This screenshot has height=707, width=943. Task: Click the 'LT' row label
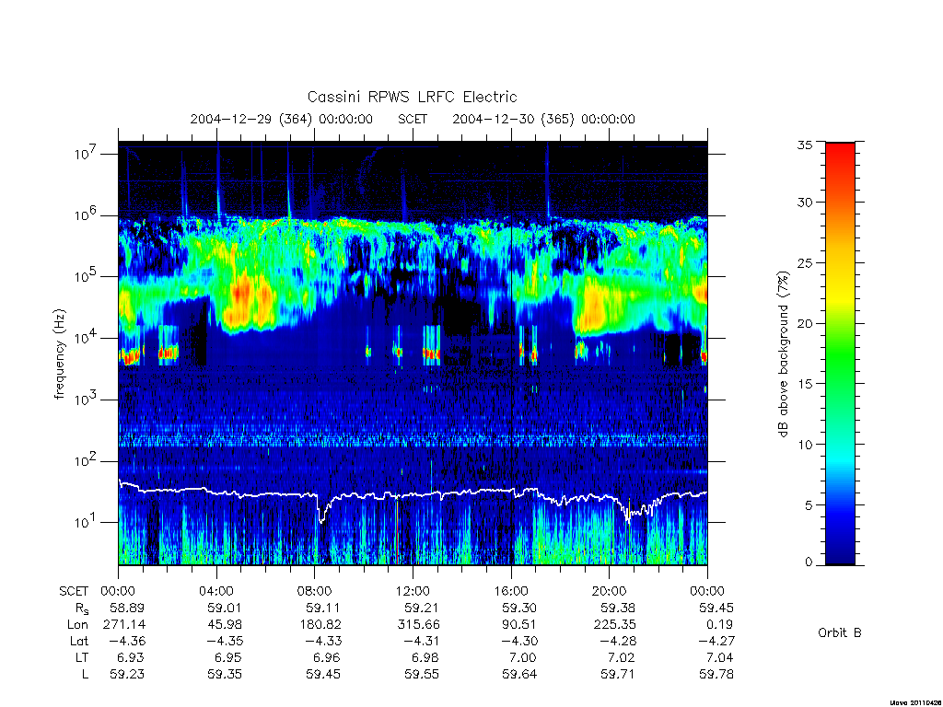pos(82,657)
